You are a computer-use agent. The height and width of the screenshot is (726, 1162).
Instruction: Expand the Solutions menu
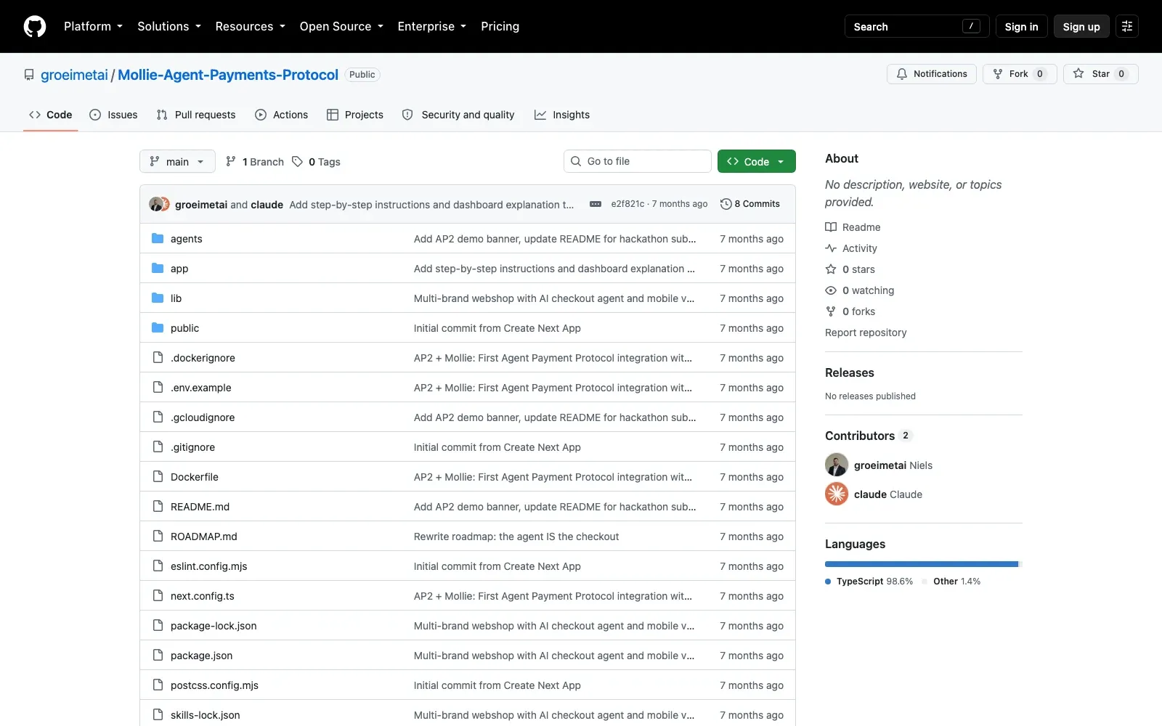click(x=169, y=26)
